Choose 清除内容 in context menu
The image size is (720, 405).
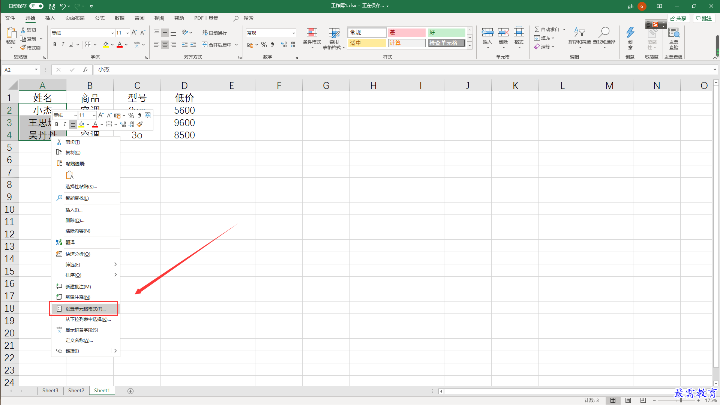click(85, 231)
